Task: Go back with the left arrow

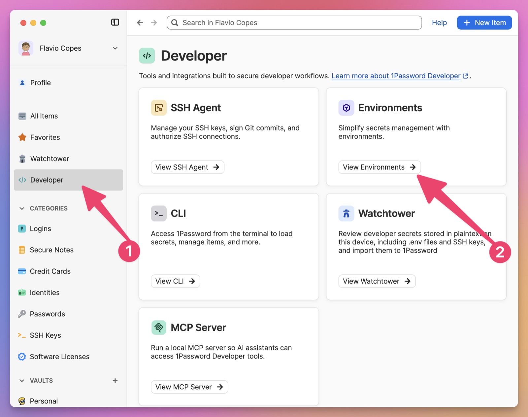Action: coord(140,22)
